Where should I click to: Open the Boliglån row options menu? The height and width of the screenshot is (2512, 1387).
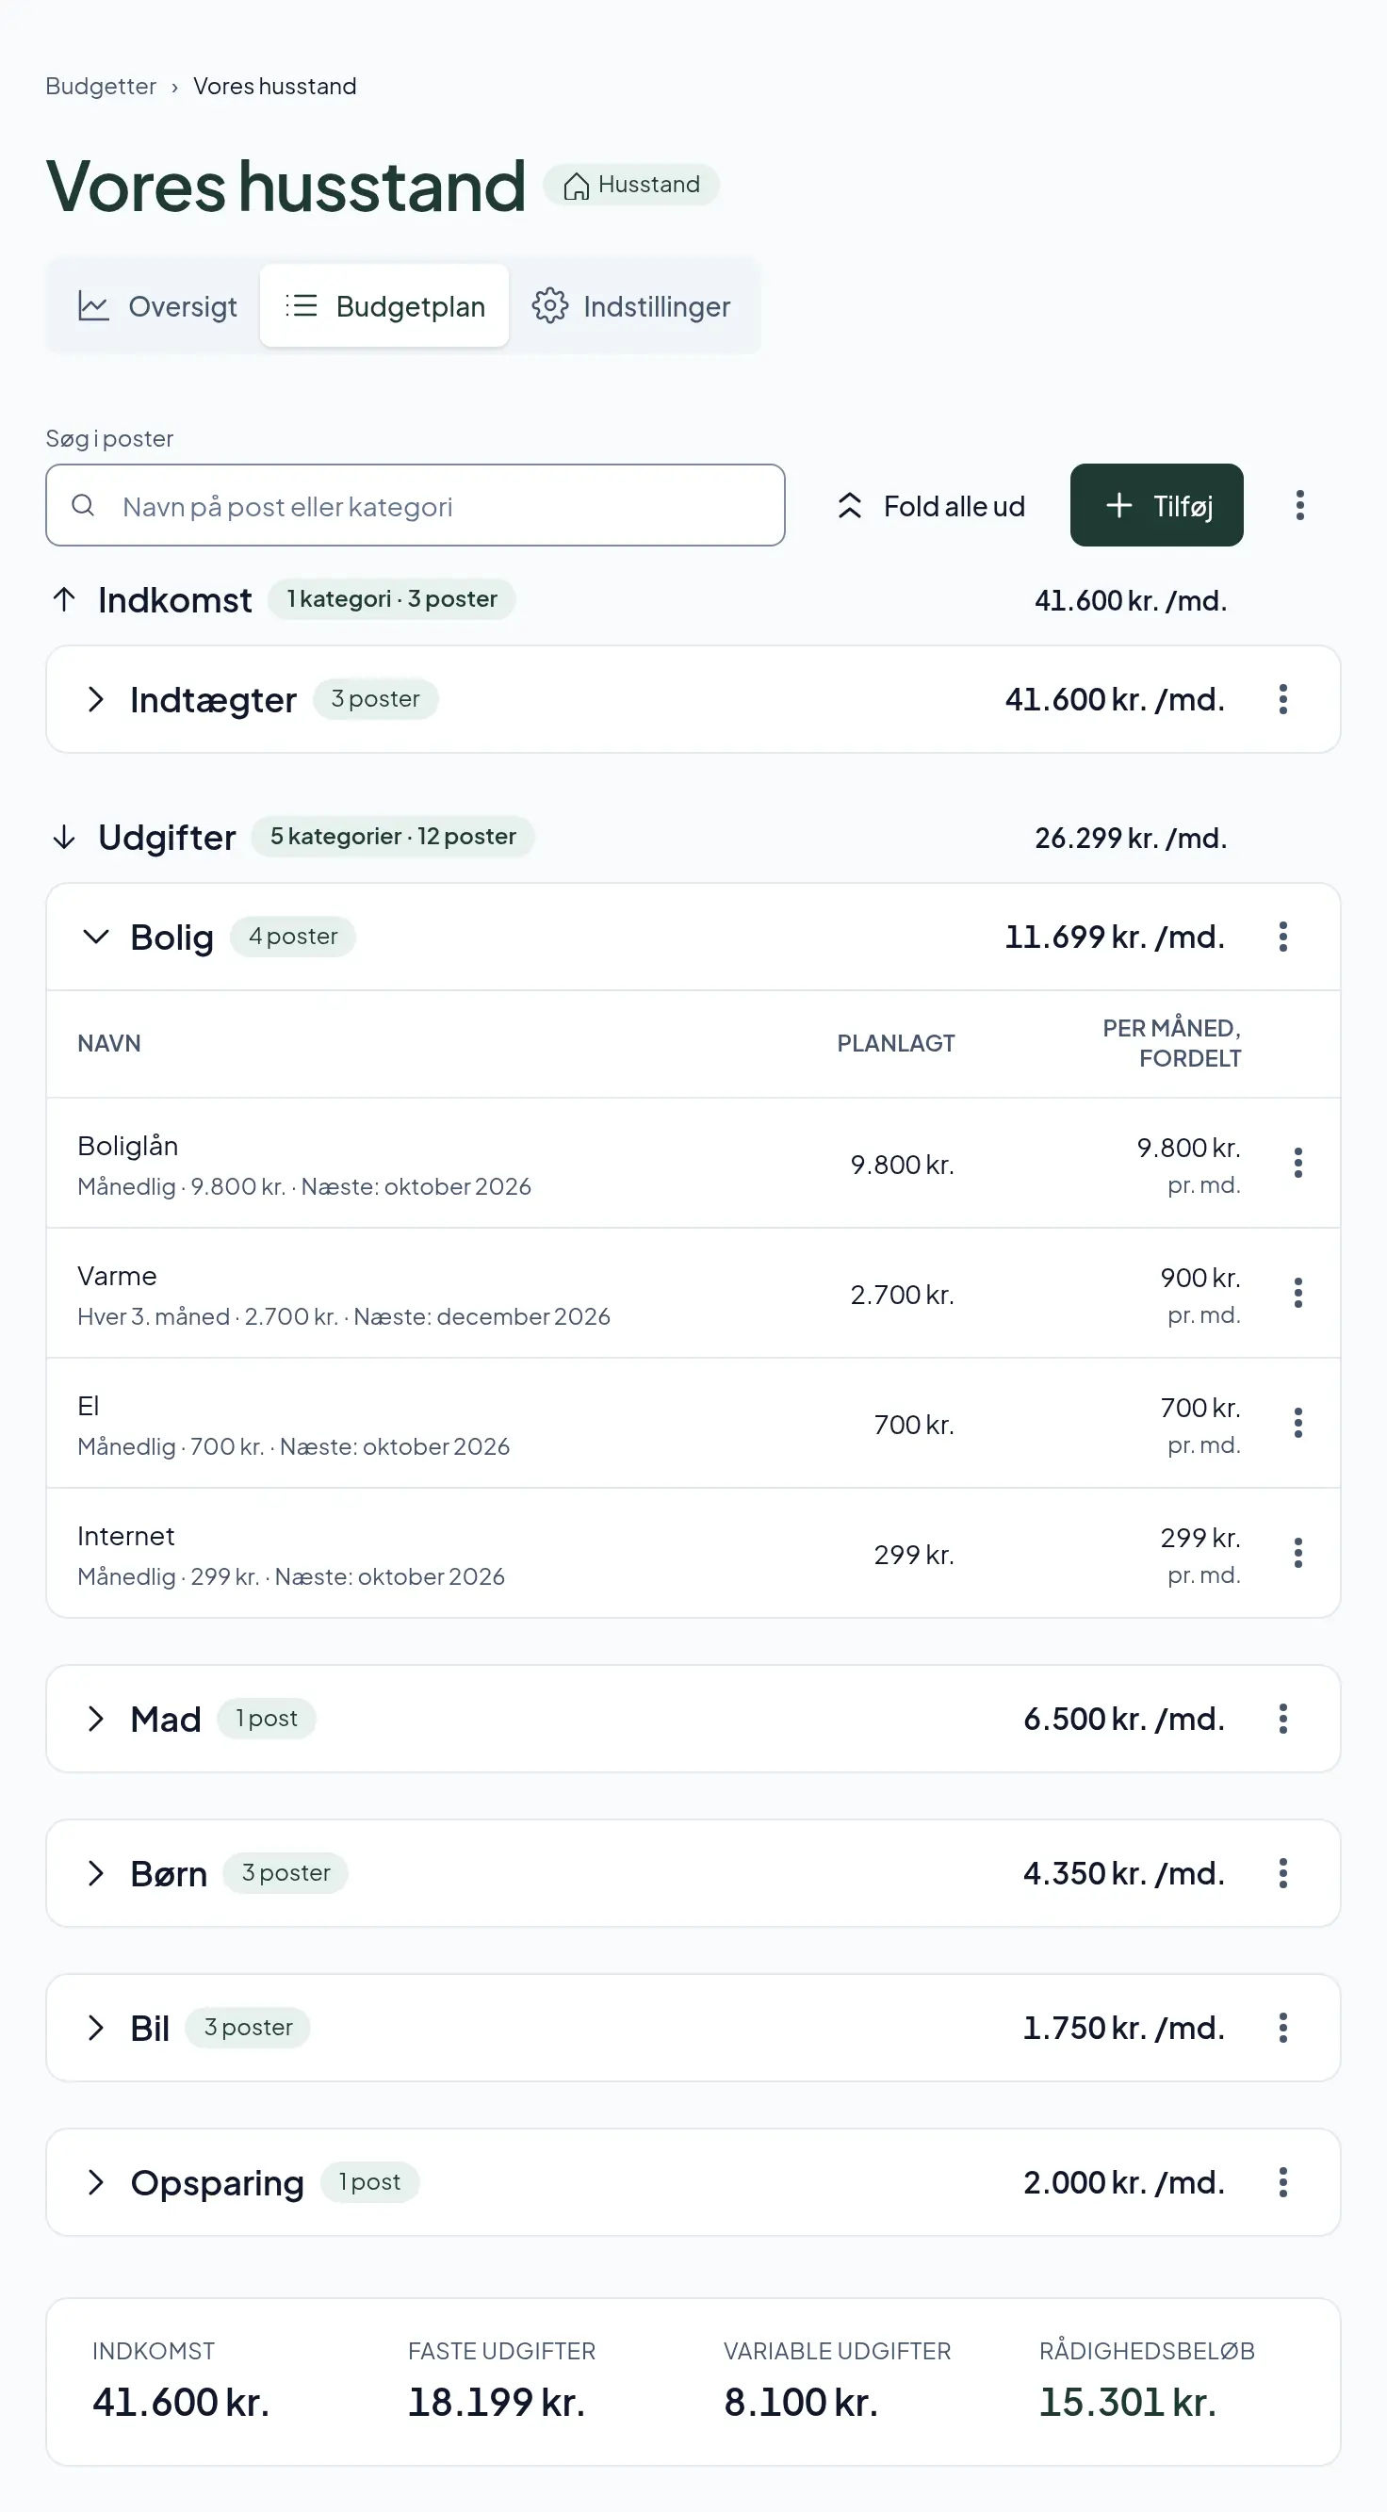pyautogui.click(x=1297, y=1163)
